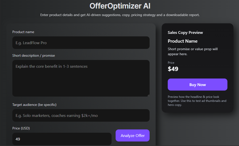Click the 'Short promise or value prop' preview text
This screenshot has width=239, height=146.
(x=192, y=51)
